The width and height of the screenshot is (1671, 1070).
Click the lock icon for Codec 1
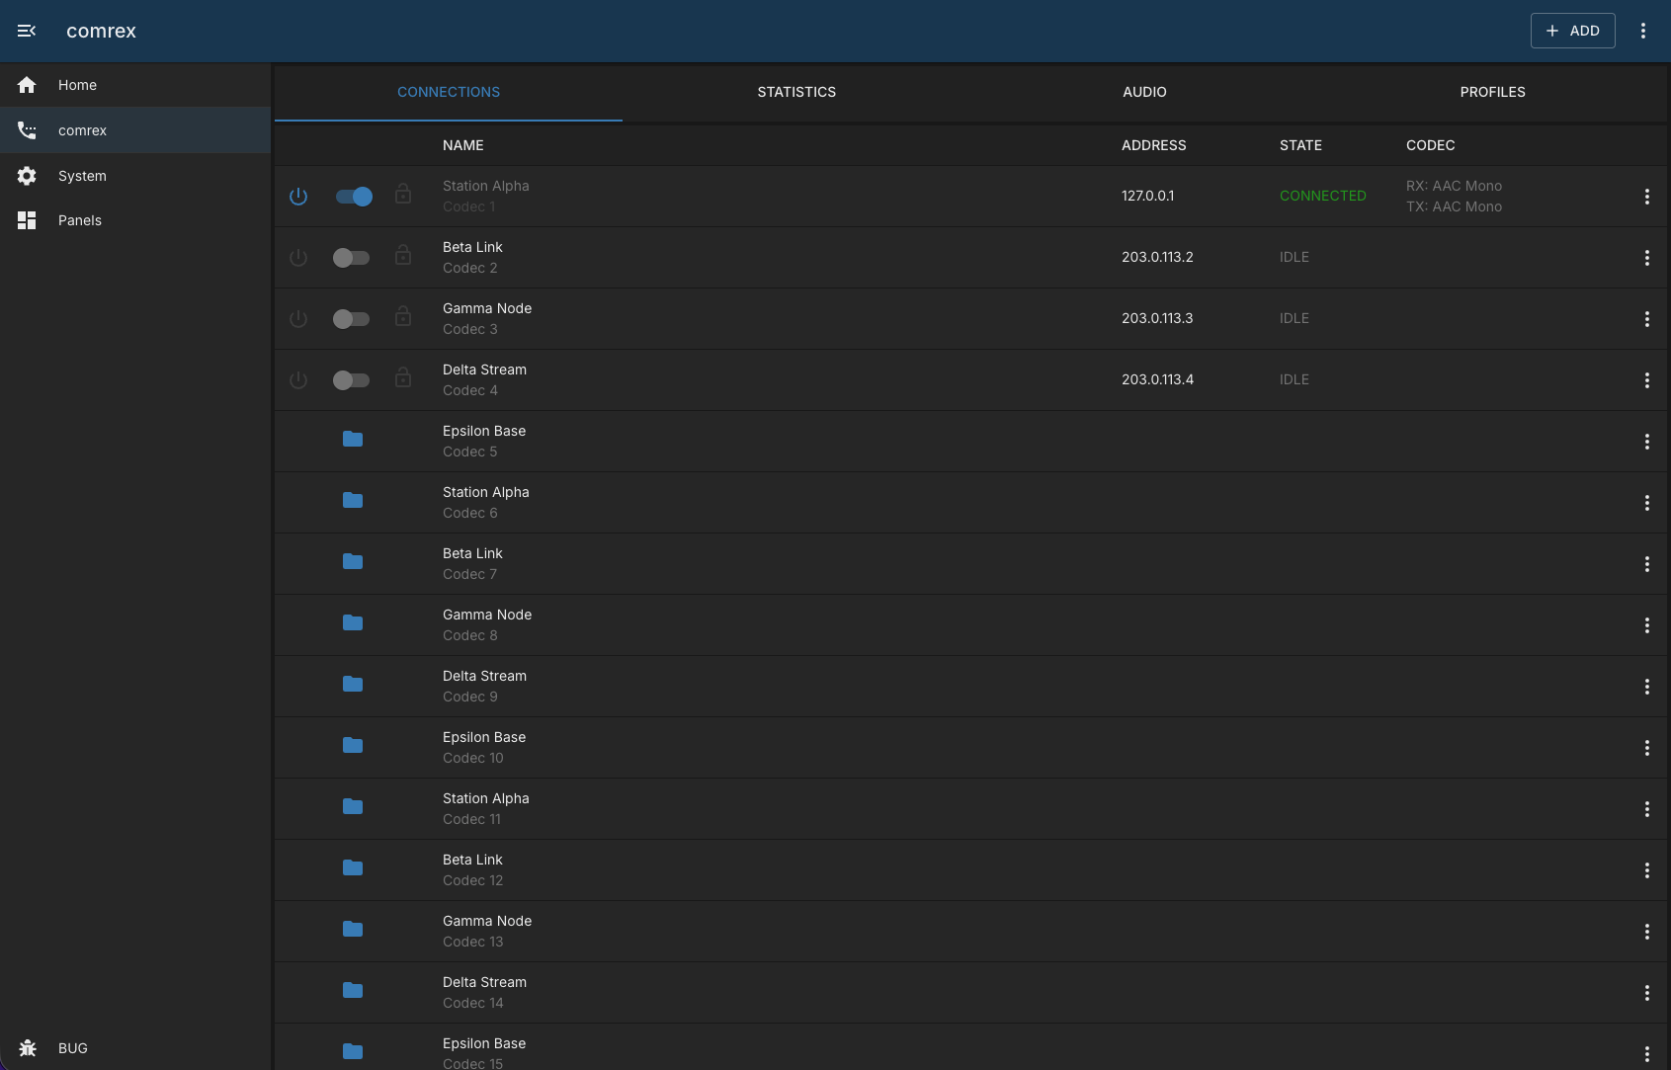tap(403, 194)
